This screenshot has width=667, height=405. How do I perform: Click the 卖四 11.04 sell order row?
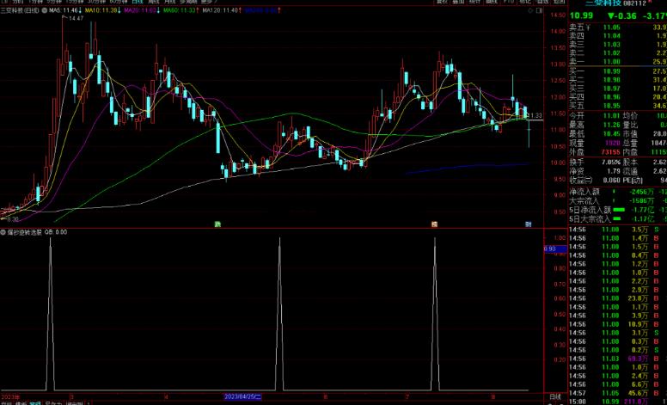point(618,36)
